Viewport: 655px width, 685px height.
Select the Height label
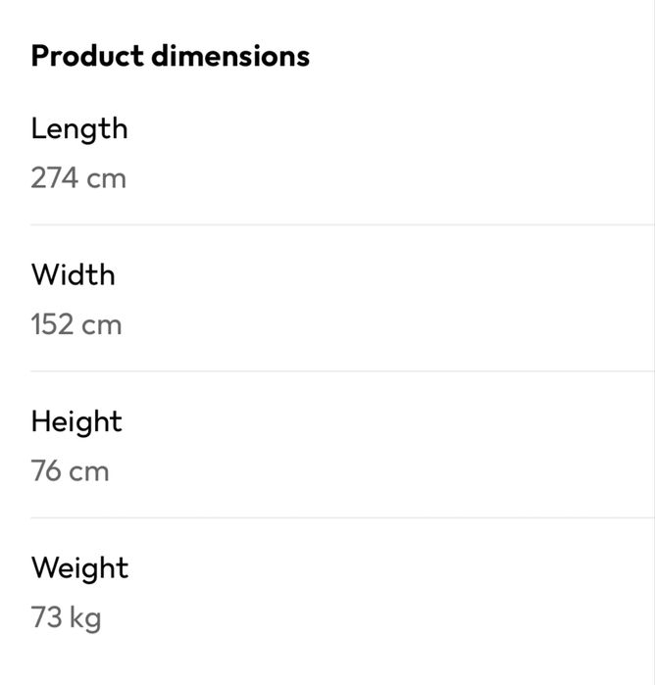point(76,422)
